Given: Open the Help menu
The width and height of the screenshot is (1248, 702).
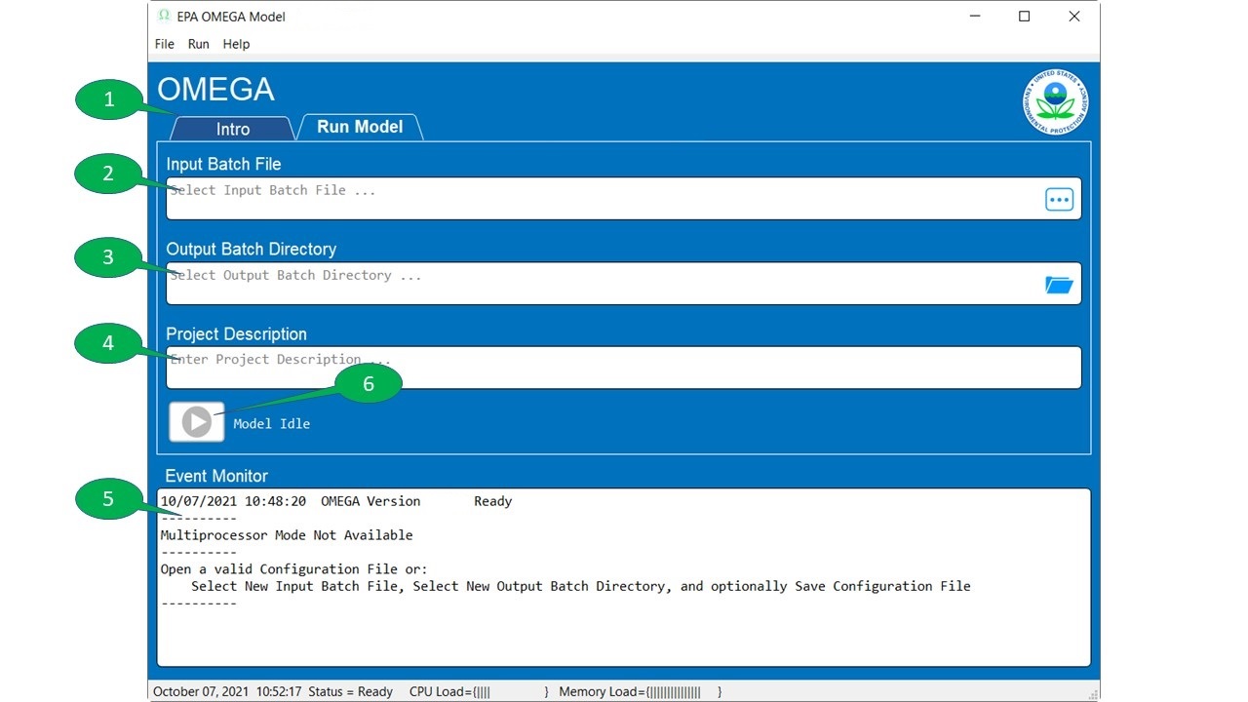Looking at the screenshot, I should (x=236, y=44).
